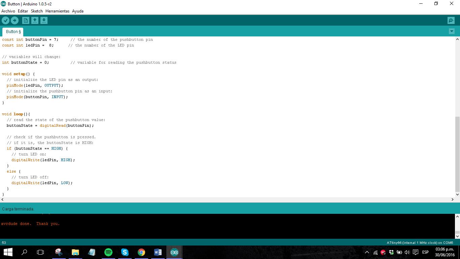Open the Herramientas menu
The height and width of the screenshot is (259, 460).
57,11
